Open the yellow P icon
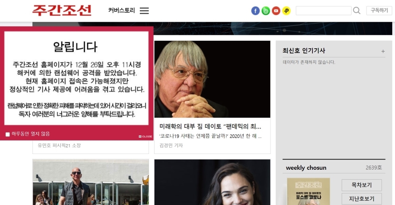 click(x=286, y=11)
